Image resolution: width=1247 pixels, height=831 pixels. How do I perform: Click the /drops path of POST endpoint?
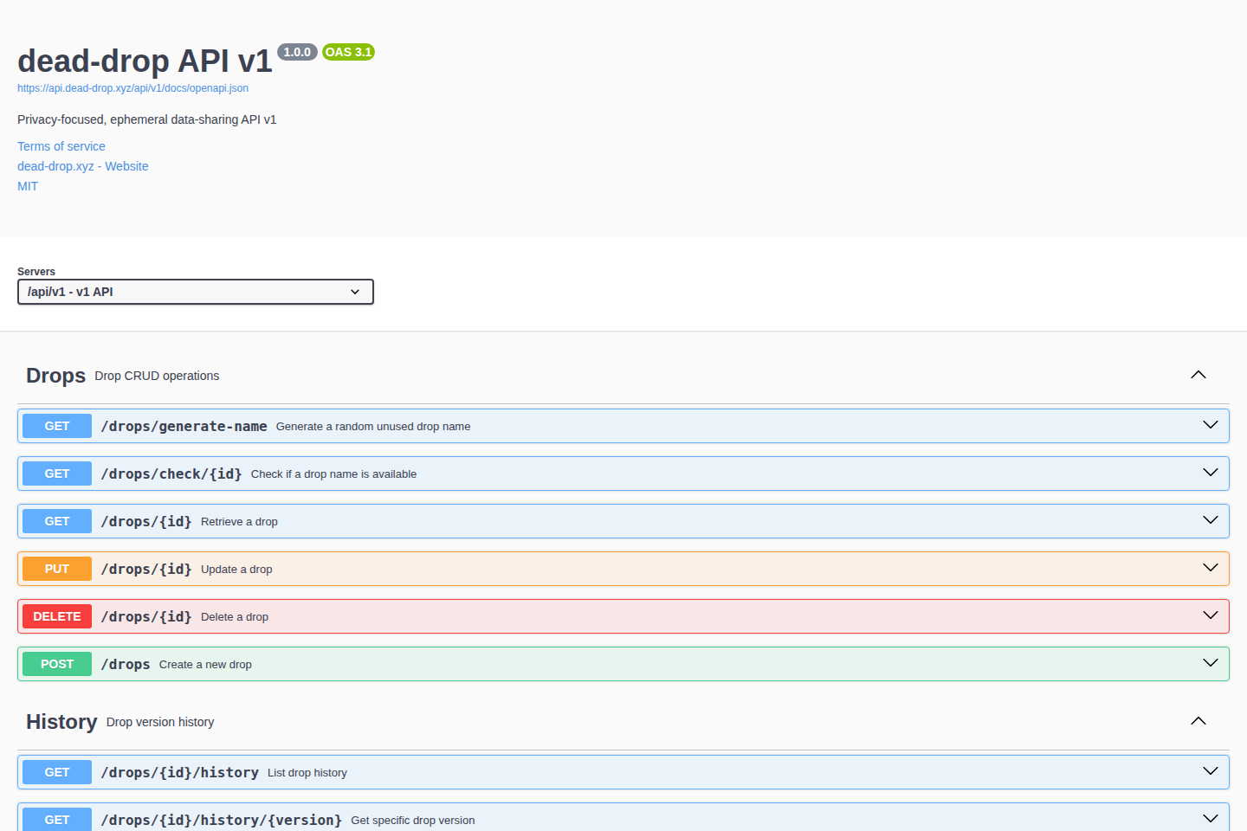pyautogui.click(x=126, y=664)
